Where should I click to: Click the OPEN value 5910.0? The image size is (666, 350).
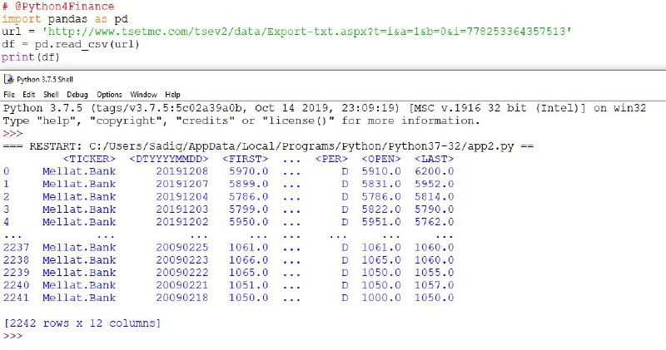(381, 171)
